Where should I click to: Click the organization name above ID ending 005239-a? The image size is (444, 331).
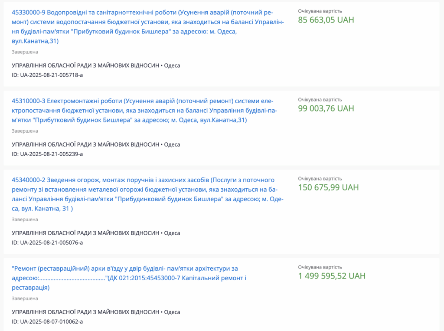85,144
